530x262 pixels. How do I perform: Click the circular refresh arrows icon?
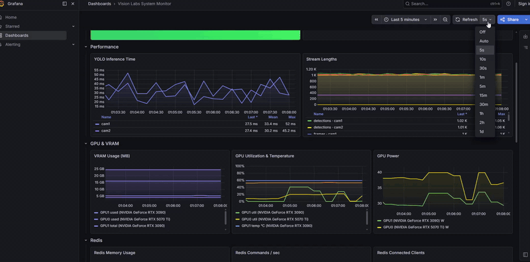[458, 20]
